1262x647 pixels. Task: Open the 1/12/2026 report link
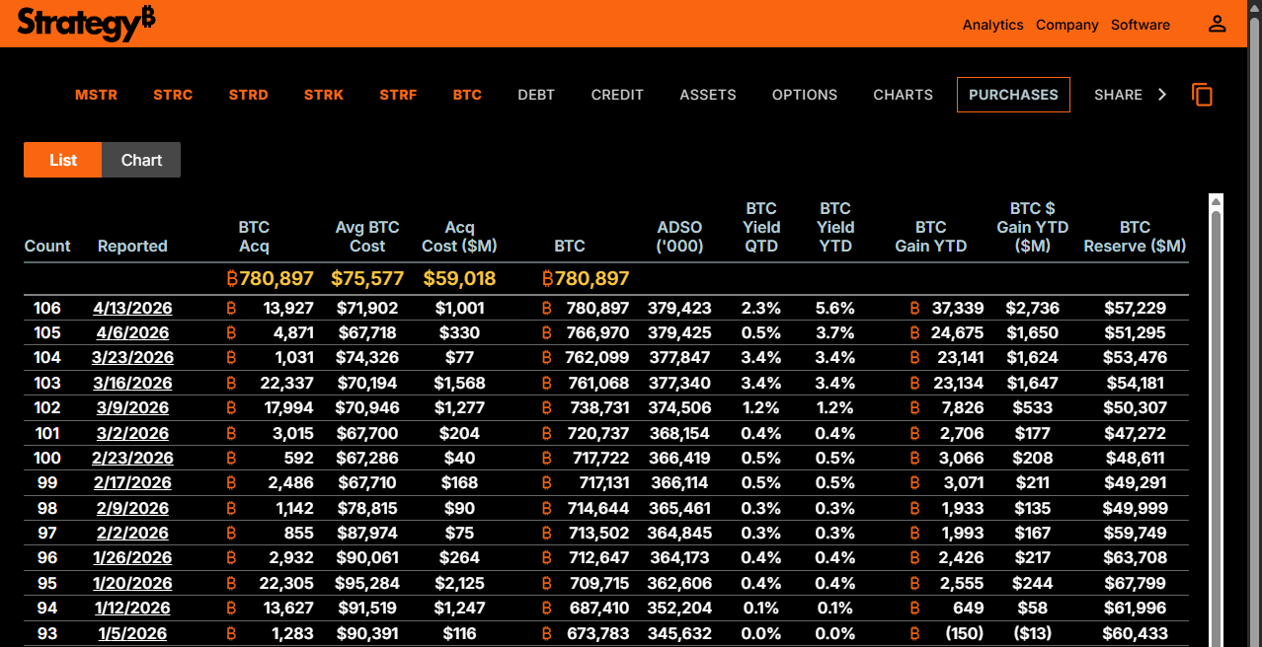pyautogui.click(x=132, y=608)
